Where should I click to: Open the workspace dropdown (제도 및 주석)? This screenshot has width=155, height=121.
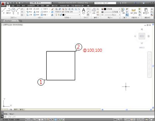pos(41,3)
